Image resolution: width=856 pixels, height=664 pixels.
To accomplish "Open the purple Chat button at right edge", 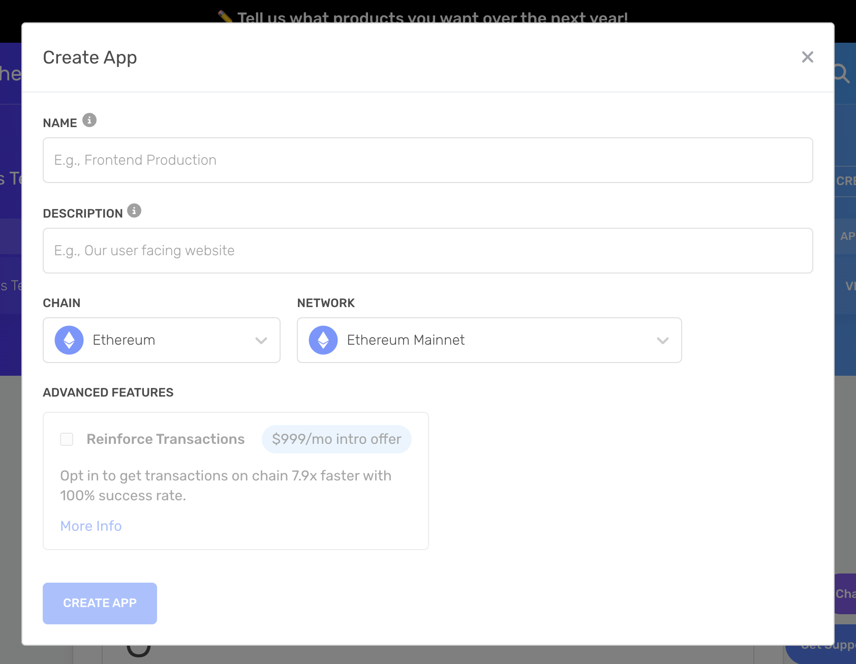I will 845,594.
